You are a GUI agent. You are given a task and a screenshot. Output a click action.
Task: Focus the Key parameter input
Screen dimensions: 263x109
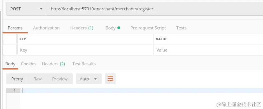pos(85,50)
